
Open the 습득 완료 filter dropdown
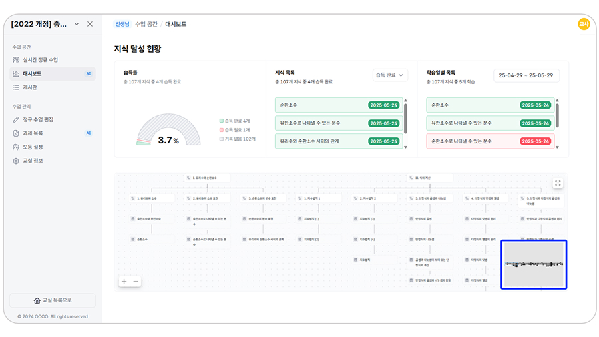tap(389, 75)
